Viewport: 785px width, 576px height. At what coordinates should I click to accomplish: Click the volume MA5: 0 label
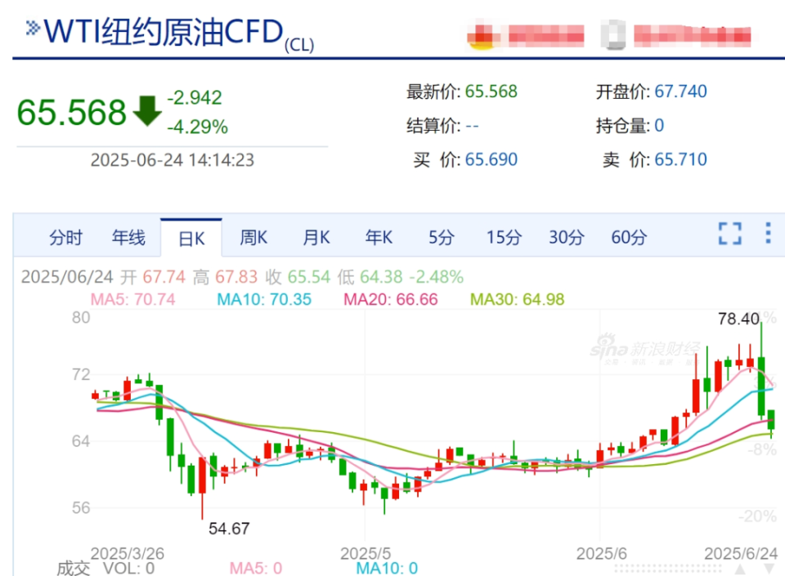point(256,569)
